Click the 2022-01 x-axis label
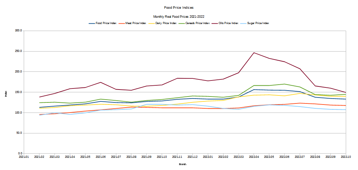 [208, 157]
